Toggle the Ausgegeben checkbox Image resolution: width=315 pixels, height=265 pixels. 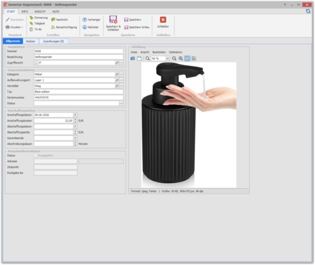pyautogui.click(x=36, y=156)
